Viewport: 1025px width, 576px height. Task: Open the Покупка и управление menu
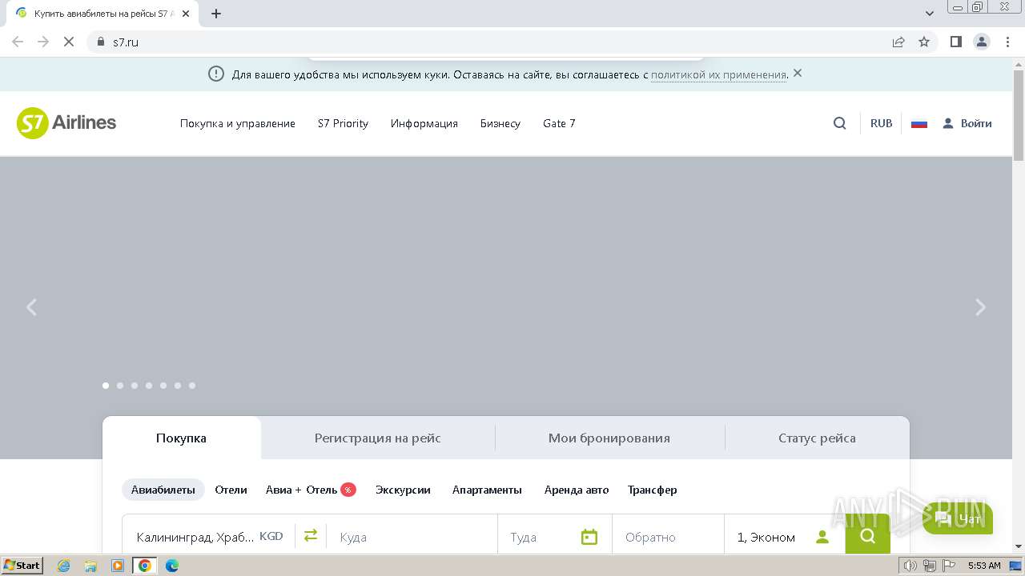pos(237,123)
